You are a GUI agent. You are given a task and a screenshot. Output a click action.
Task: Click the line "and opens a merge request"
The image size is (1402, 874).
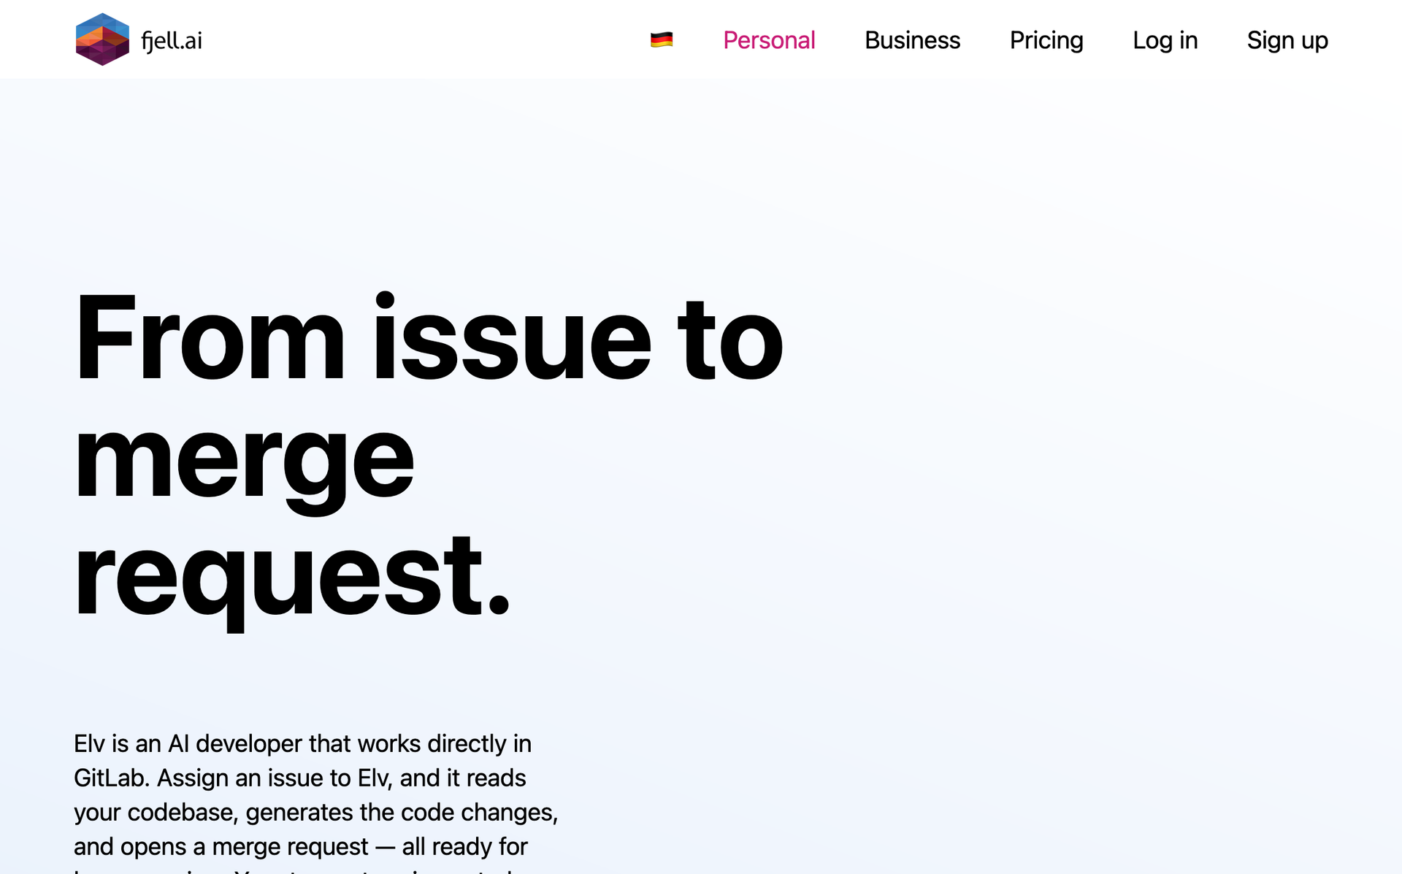click(300, 846)
